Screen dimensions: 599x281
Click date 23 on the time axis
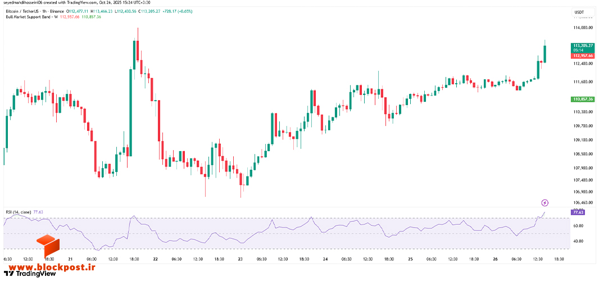point(240,259)
